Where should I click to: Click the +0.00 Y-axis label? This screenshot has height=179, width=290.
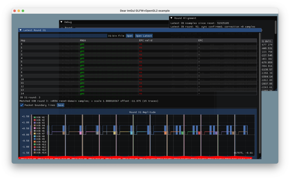pos(25,135)
